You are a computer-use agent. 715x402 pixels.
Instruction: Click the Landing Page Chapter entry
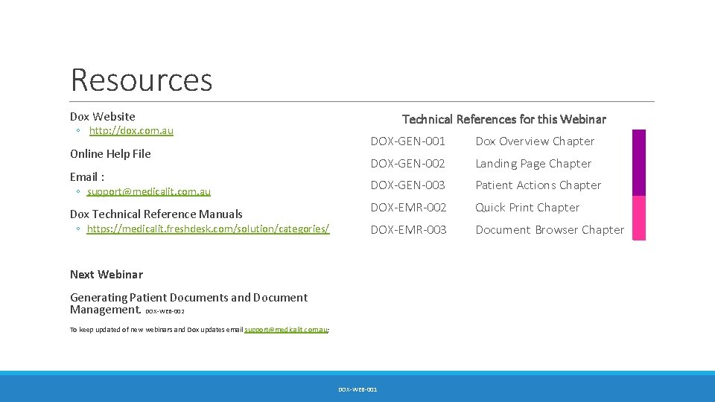pos(533,164)
